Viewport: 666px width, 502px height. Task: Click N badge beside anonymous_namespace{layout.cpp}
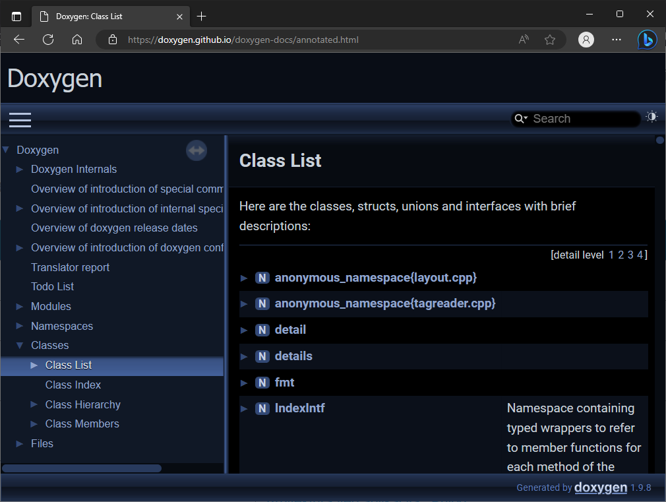coord(262,278)
